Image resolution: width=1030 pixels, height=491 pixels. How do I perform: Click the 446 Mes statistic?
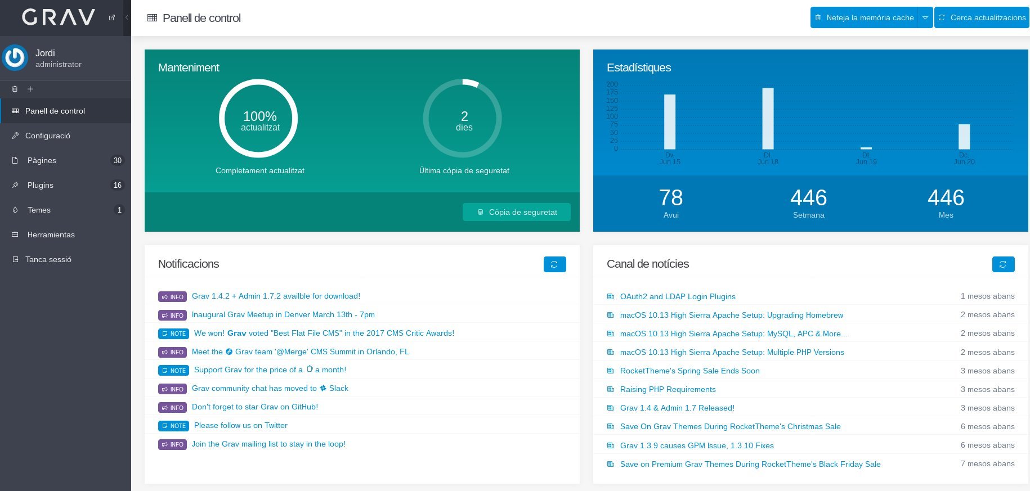(946, 202)
